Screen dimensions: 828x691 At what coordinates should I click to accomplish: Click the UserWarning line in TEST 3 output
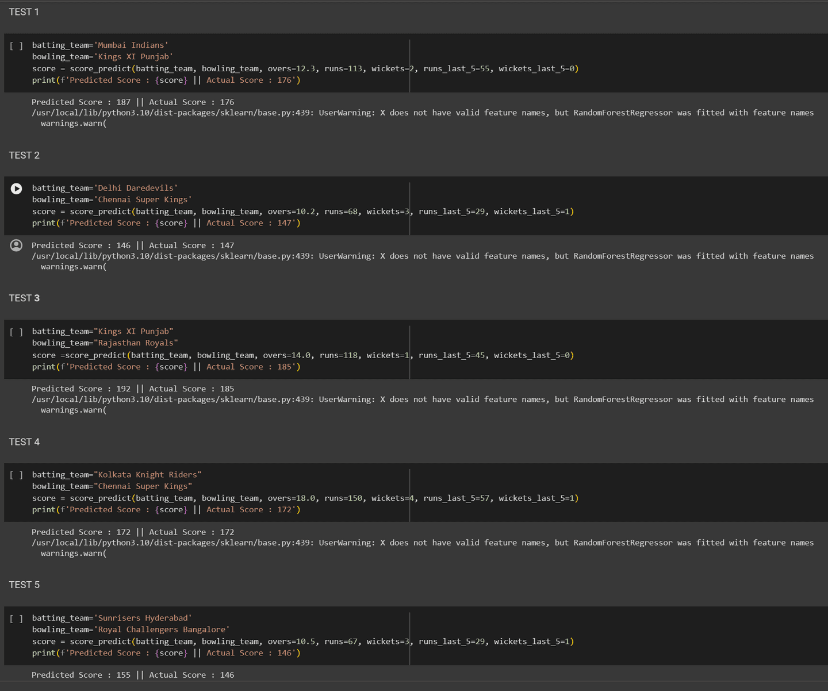point(423,400)
